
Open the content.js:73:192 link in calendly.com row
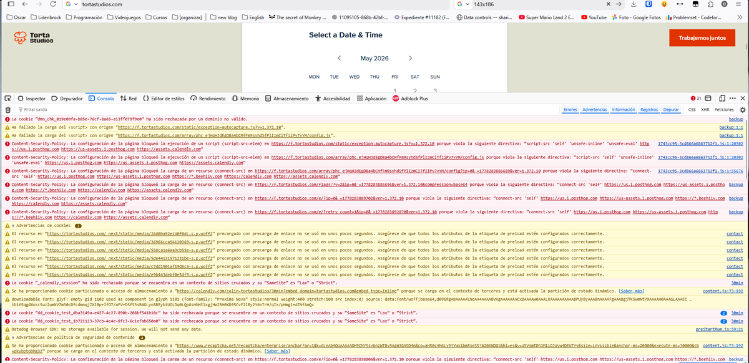point(723,291)
